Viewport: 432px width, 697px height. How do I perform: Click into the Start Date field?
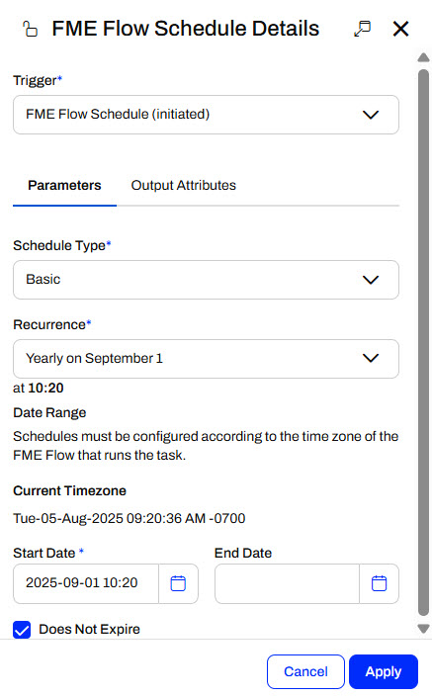[x=86, y=583]
